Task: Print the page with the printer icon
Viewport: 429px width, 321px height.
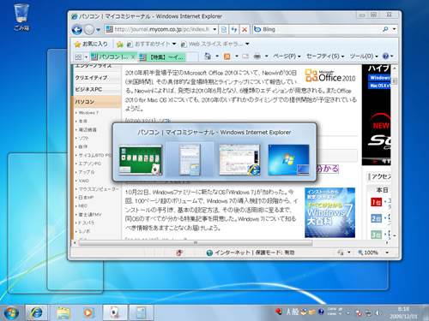Action: click(x=257, y=56)
